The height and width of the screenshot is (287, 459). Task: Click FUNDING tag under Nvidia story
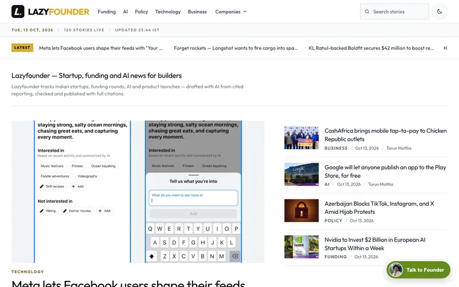point(335,257)
